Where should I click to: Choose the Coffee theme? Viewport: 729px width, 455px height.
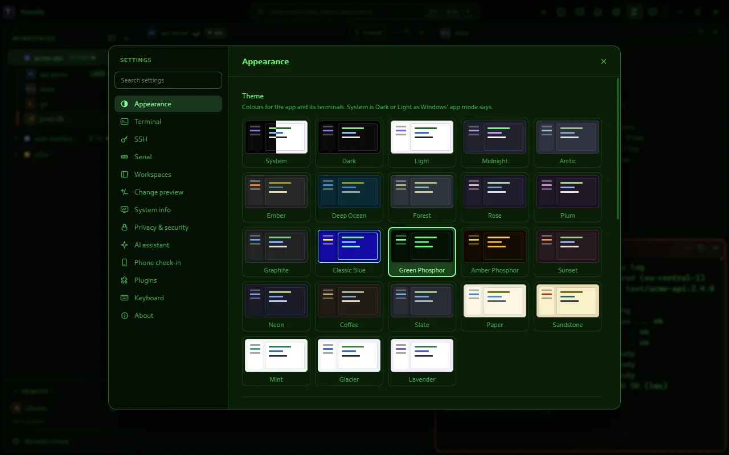tap(349, 307)
